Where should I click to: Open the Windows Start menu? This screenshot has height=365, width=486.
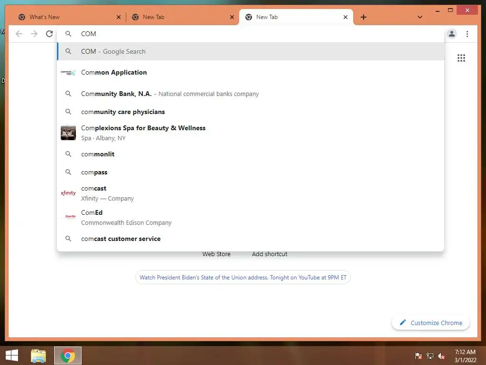(12, 355)
